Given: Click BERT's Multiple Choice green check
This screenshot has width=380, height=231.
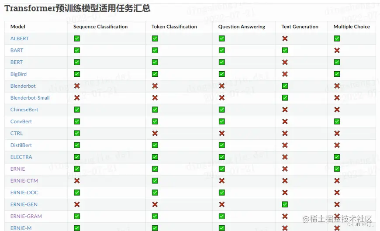Looking at the screenshot, I should (x=337, y=62).
